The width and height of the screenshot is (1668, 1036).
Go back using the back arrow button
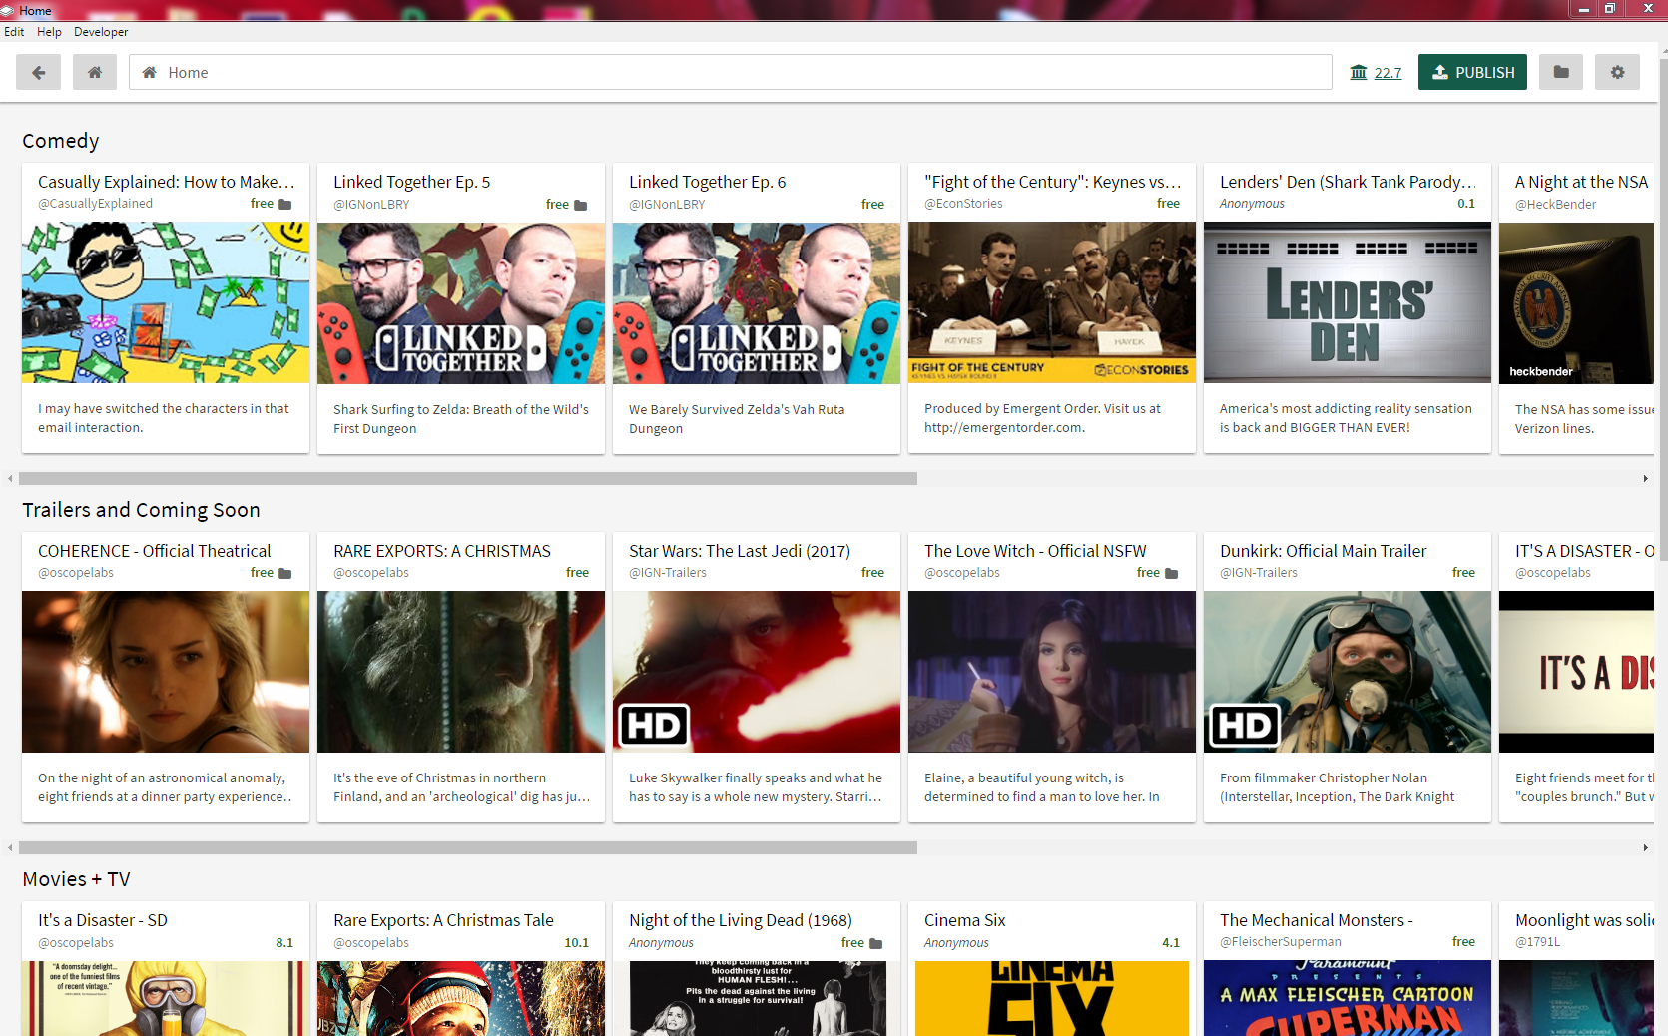pos(38,72)
